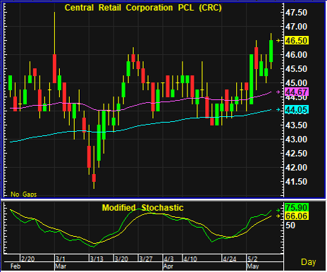This screenshot has width=327, height=272.
Task: Click the Day timeframe label
Action: coord(309,262)
